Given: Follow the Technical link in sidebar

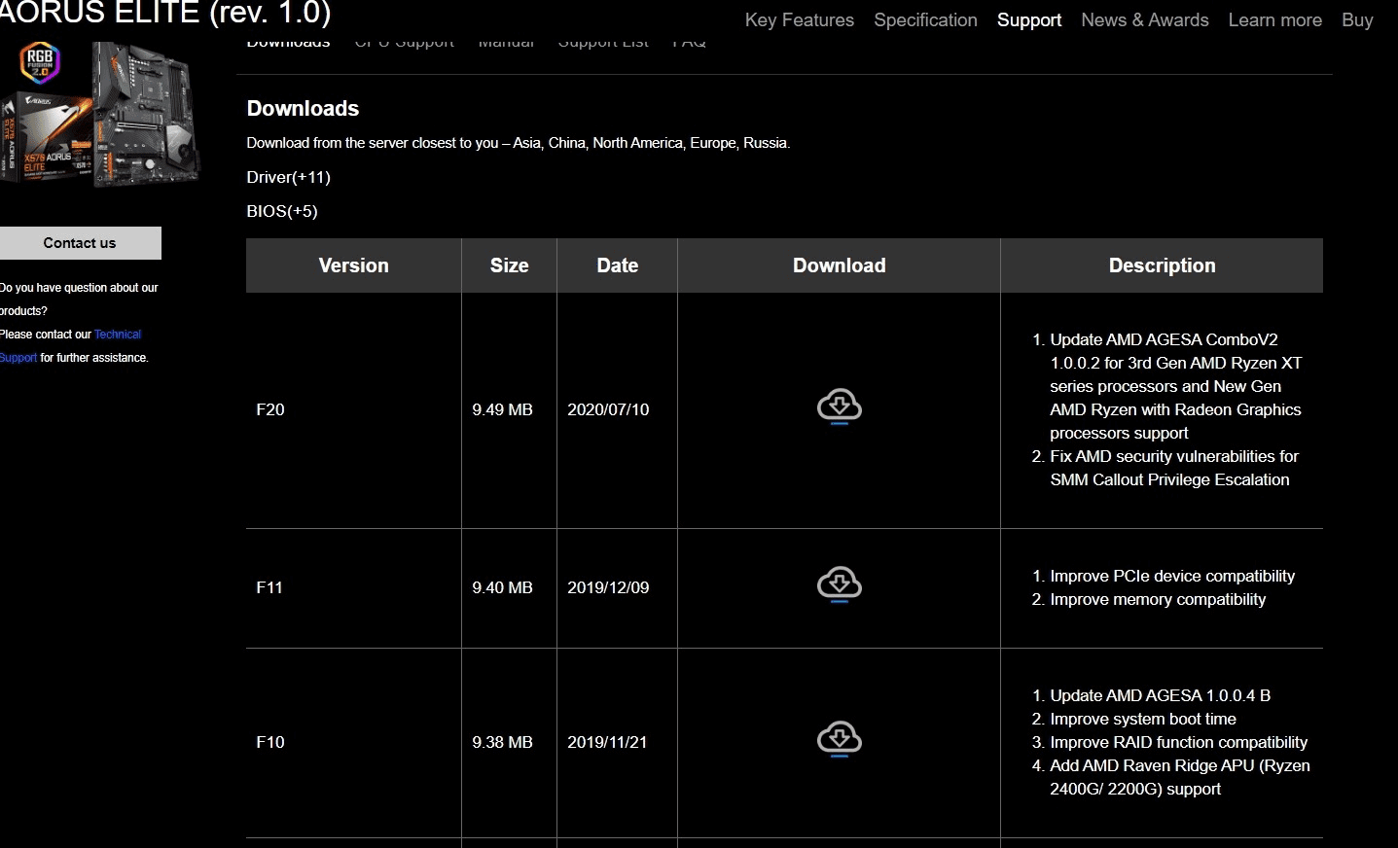Looking at the screenshot, I should (118, 335).
